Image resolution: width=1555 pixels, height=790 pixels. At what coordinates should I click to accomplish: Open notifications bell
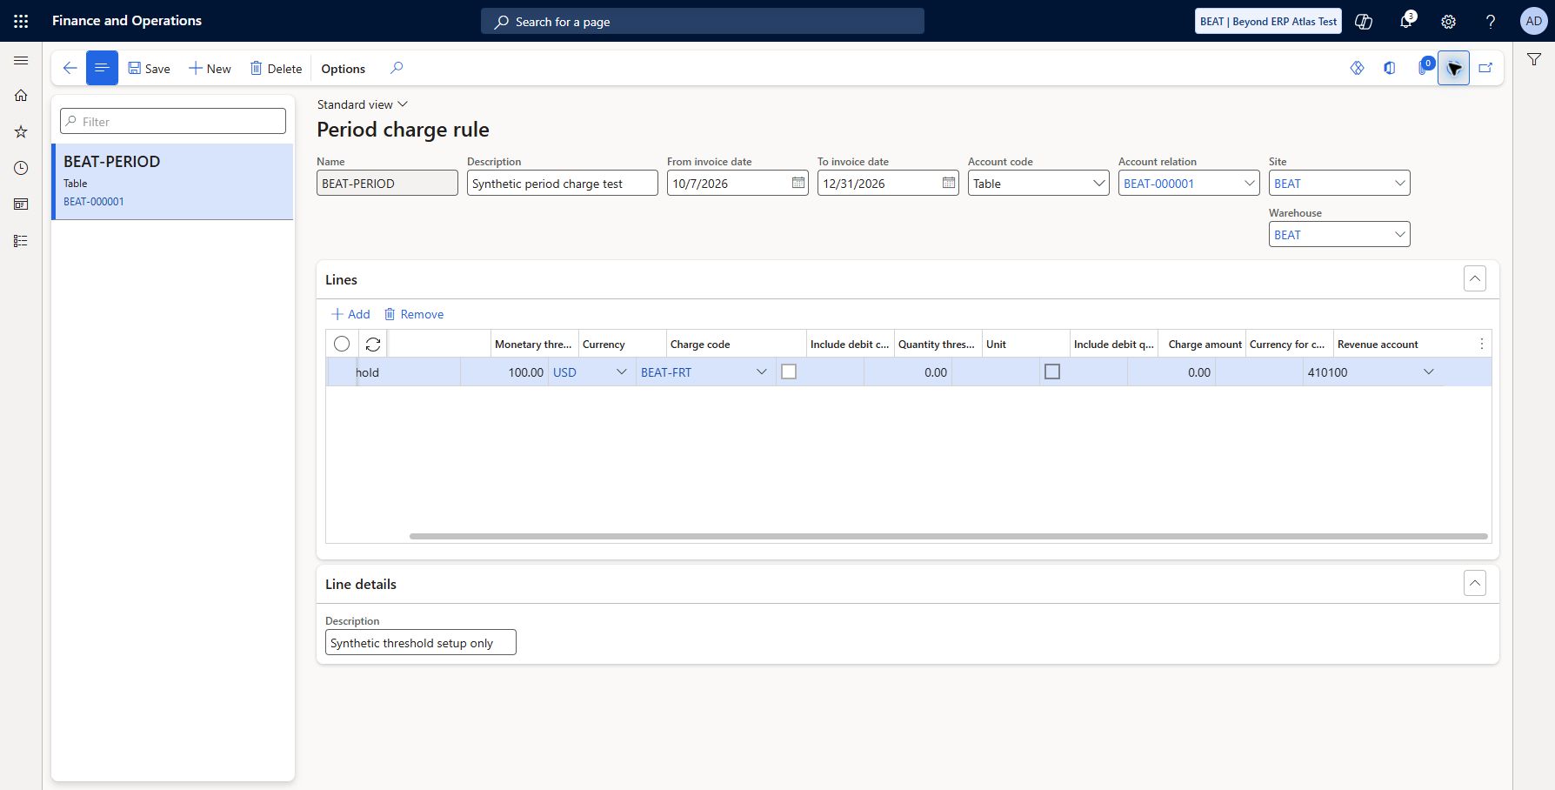(x=1406, y=21)
